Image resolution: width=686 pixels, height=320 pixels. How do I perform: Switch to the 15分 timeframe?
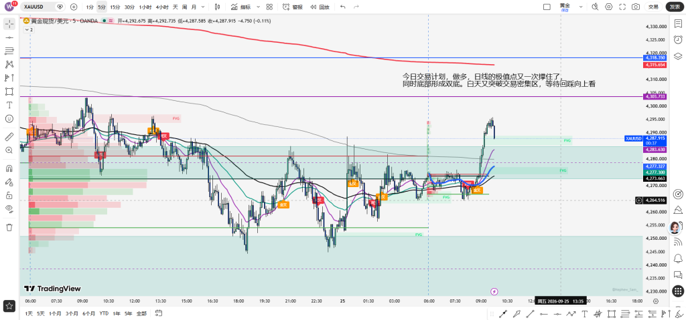115,7
